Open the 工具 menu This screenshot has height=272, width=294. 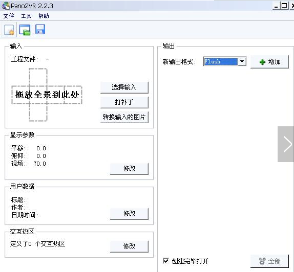[26, 16]
